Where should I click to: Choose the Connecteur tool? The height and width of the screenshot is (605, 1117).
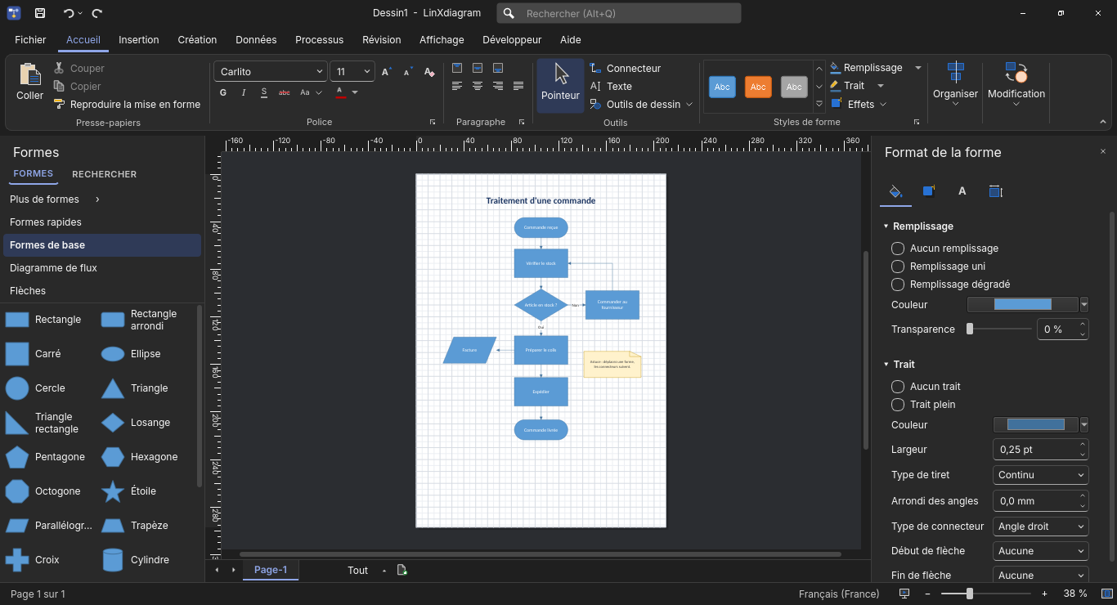(626, 69)
